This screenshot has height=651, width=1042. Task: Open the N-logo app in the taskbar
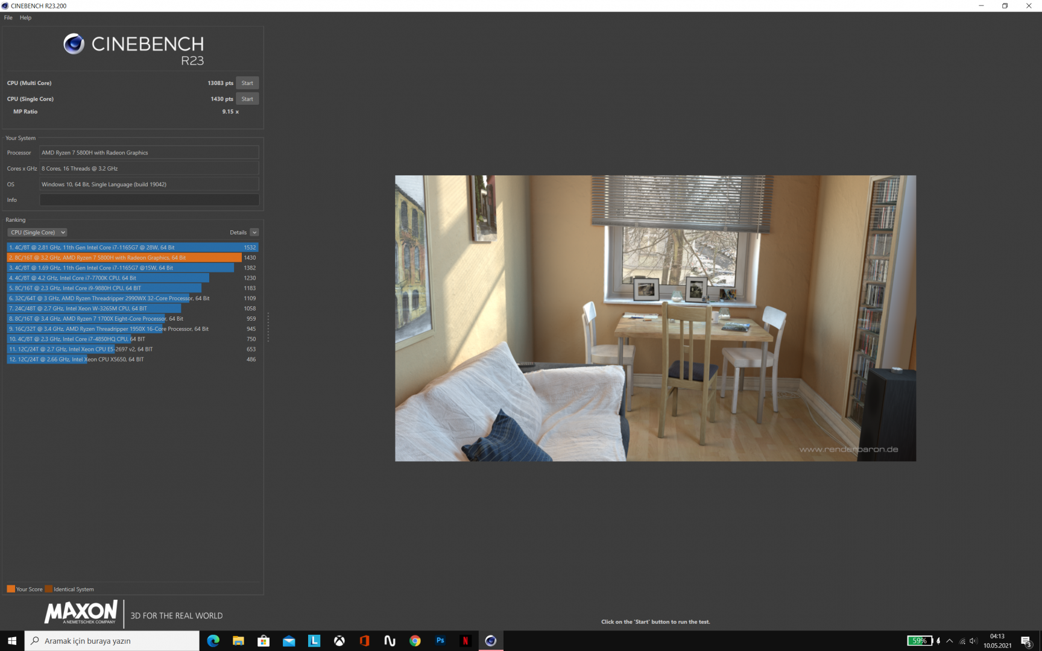click(390, 641)
